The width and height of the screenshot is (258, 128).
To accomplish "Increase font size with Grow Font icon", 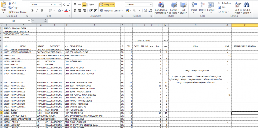I will (64, 5).
